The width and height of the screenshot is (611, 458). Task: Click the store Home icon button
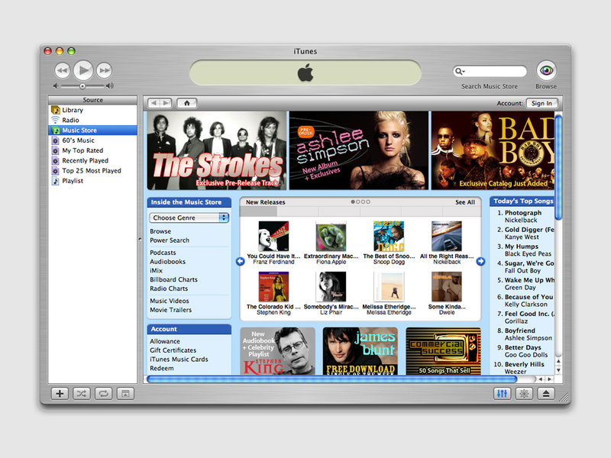click(187, 103)
